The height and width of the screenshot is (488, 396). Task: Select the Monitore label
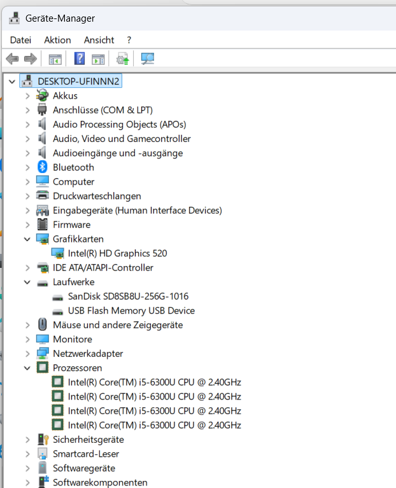(73, 339)
